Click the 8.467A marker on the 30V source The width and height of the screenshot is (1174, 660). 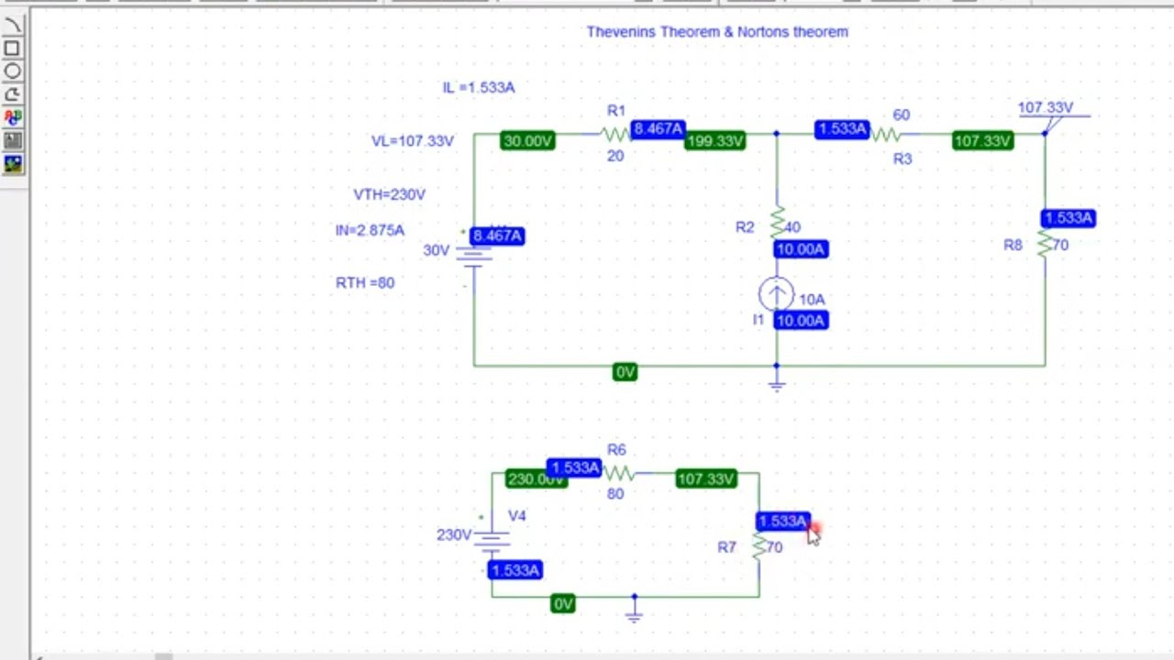497,236
